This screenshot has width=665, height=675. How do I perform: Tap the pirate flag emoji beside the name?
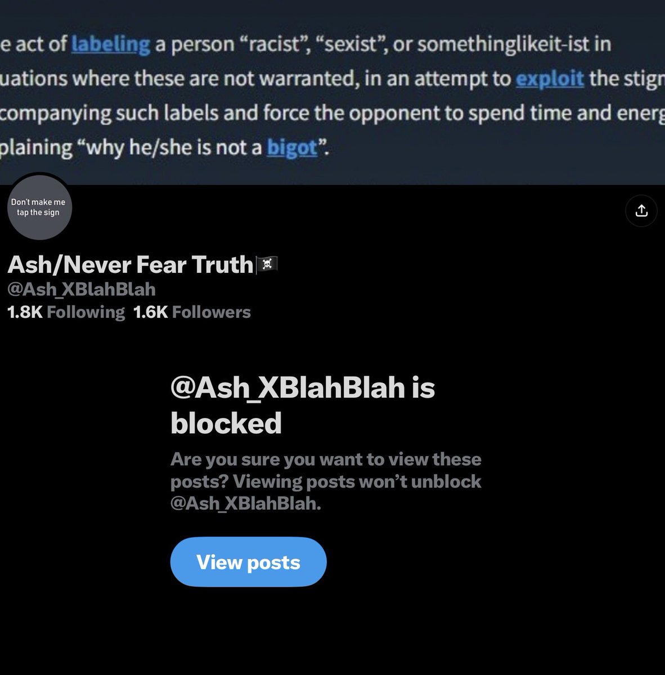click(x=267, y=264)
